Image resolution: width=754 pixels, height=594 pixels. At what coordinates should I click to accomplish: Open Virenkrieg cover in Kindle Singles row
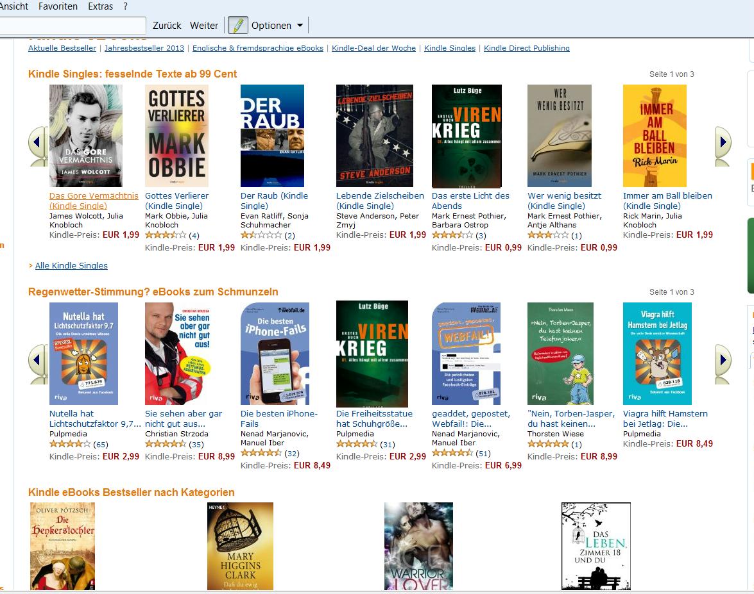tap(467, 136)
